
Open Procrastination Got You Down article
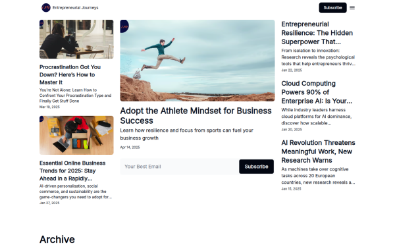(x=70, y=74)
